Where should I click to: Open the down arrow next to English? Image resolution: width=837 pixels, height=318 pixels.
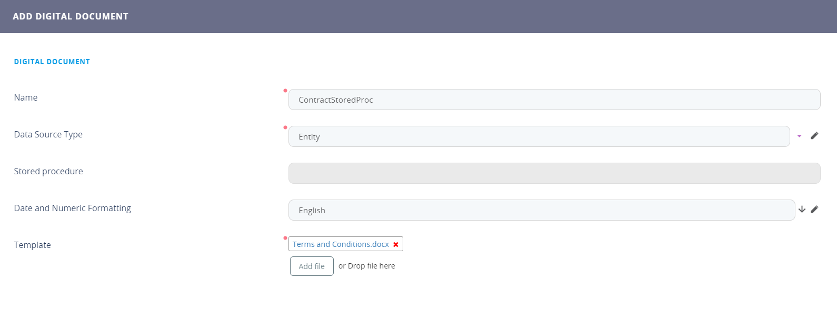coord(802,210)
